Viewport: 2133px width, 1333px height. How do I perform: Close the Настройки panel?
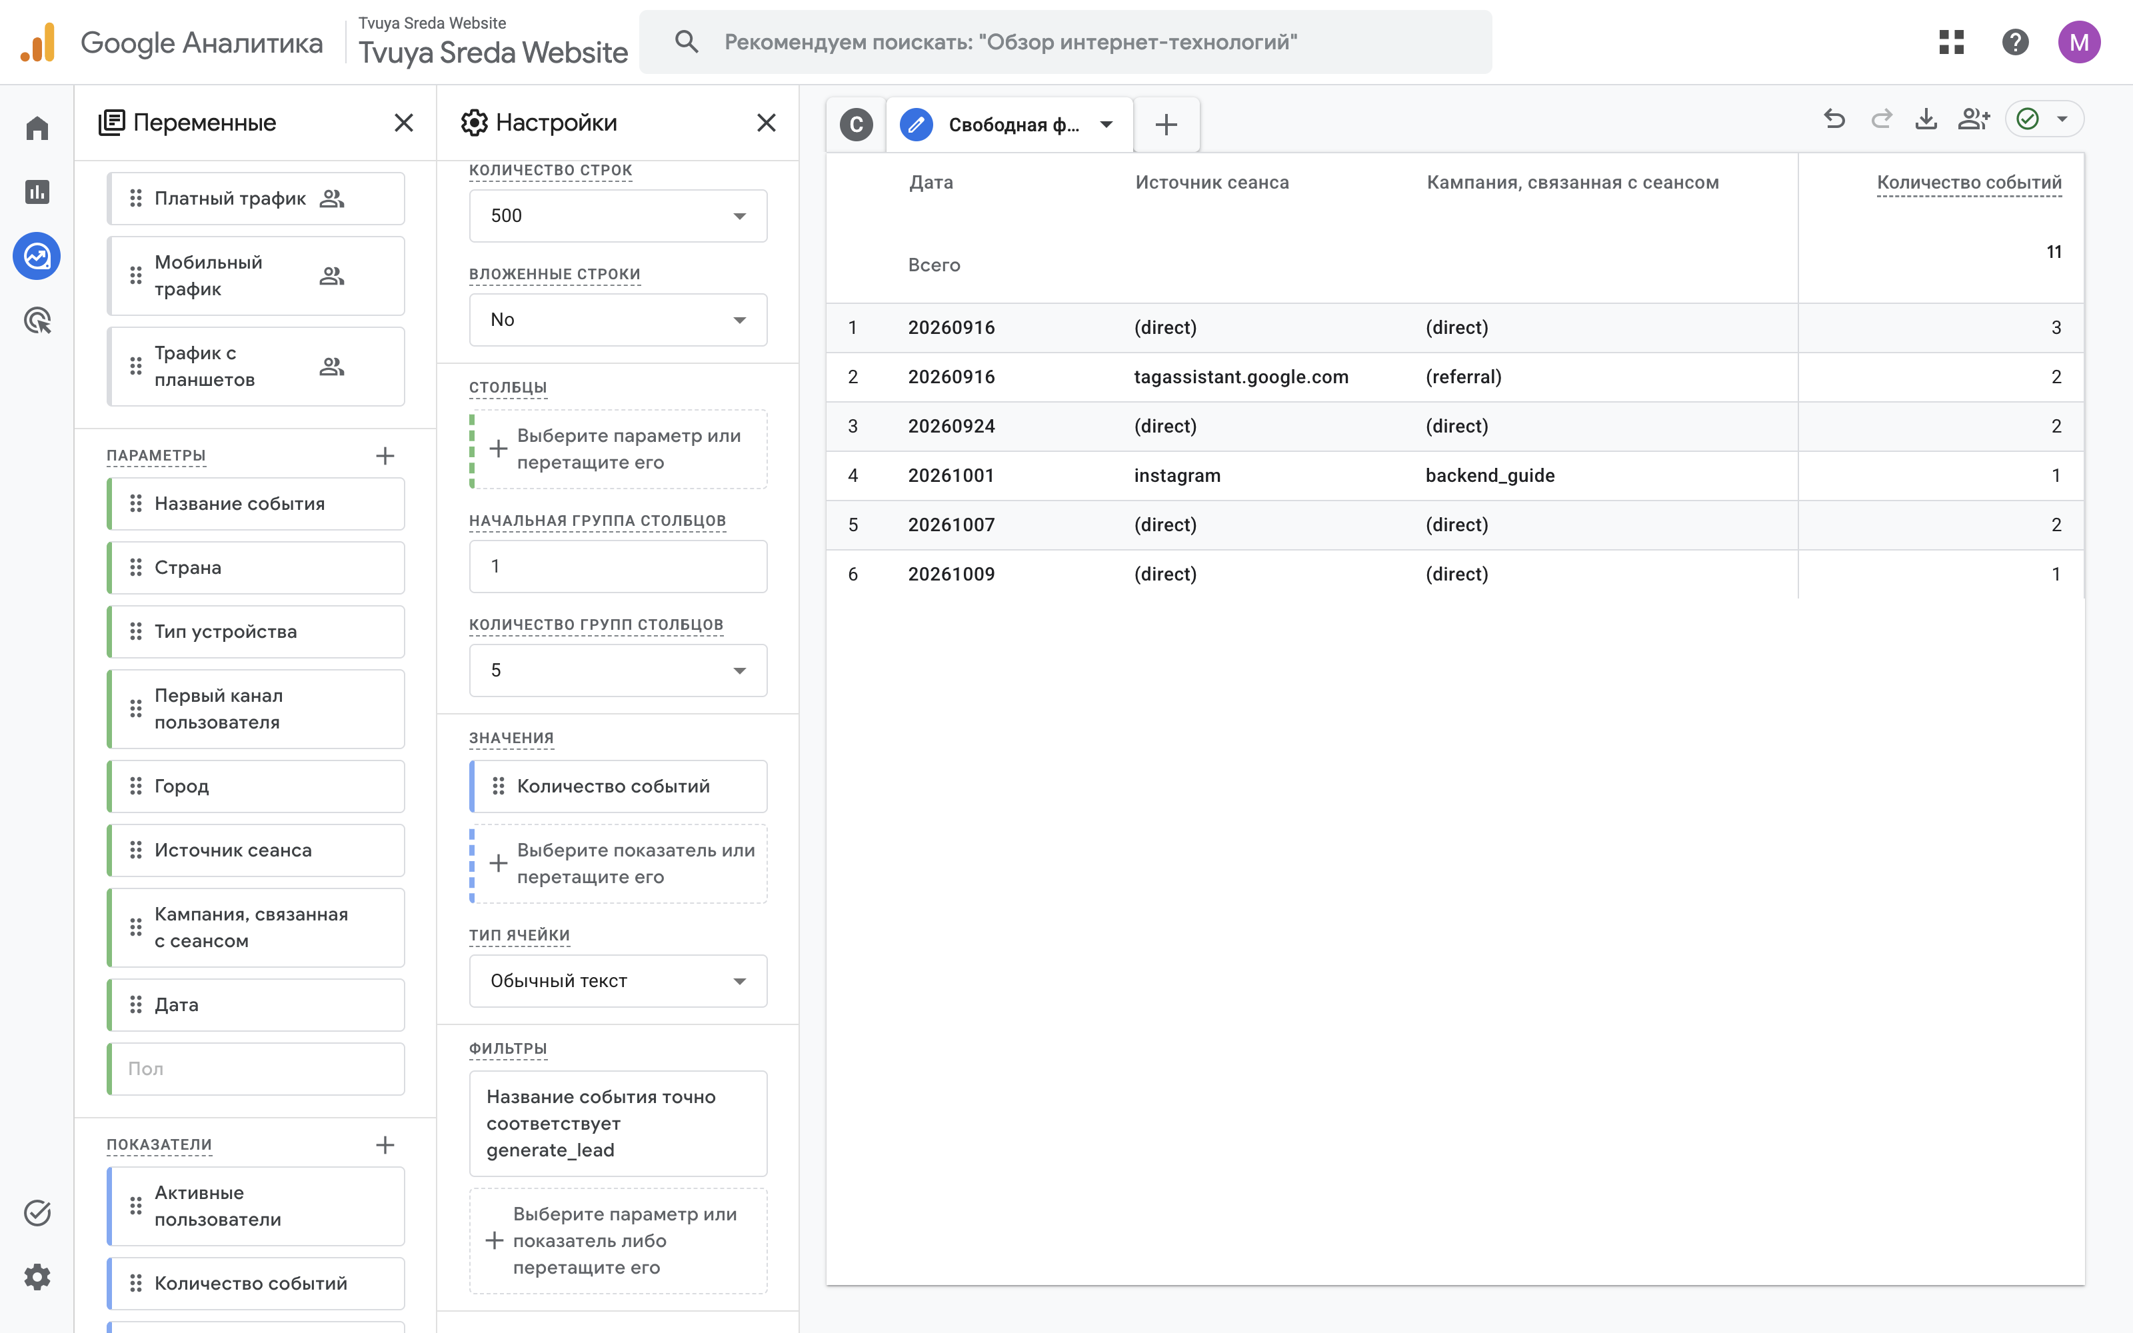[767, 123]
